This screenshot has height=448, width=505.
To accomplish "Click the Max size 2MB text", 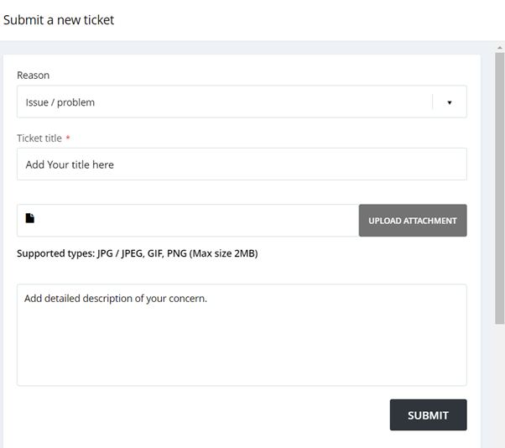I will (223, 253).
